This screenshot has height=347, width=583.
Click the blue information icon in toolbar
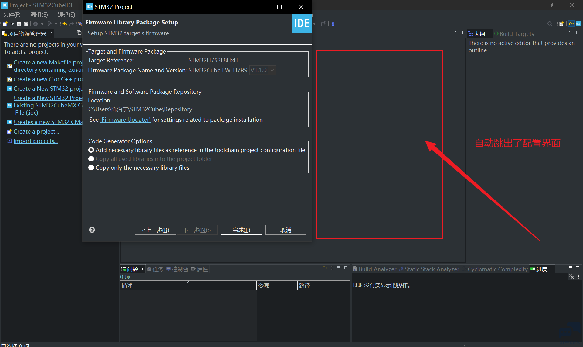click(333, 24)
